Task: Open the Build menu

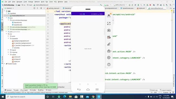Action: (x=43, y=2)
